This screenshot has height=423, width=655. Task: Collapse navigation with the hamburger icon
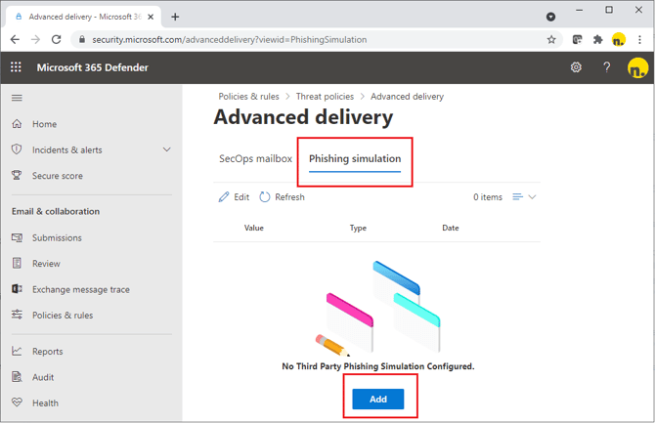[17, 98]
